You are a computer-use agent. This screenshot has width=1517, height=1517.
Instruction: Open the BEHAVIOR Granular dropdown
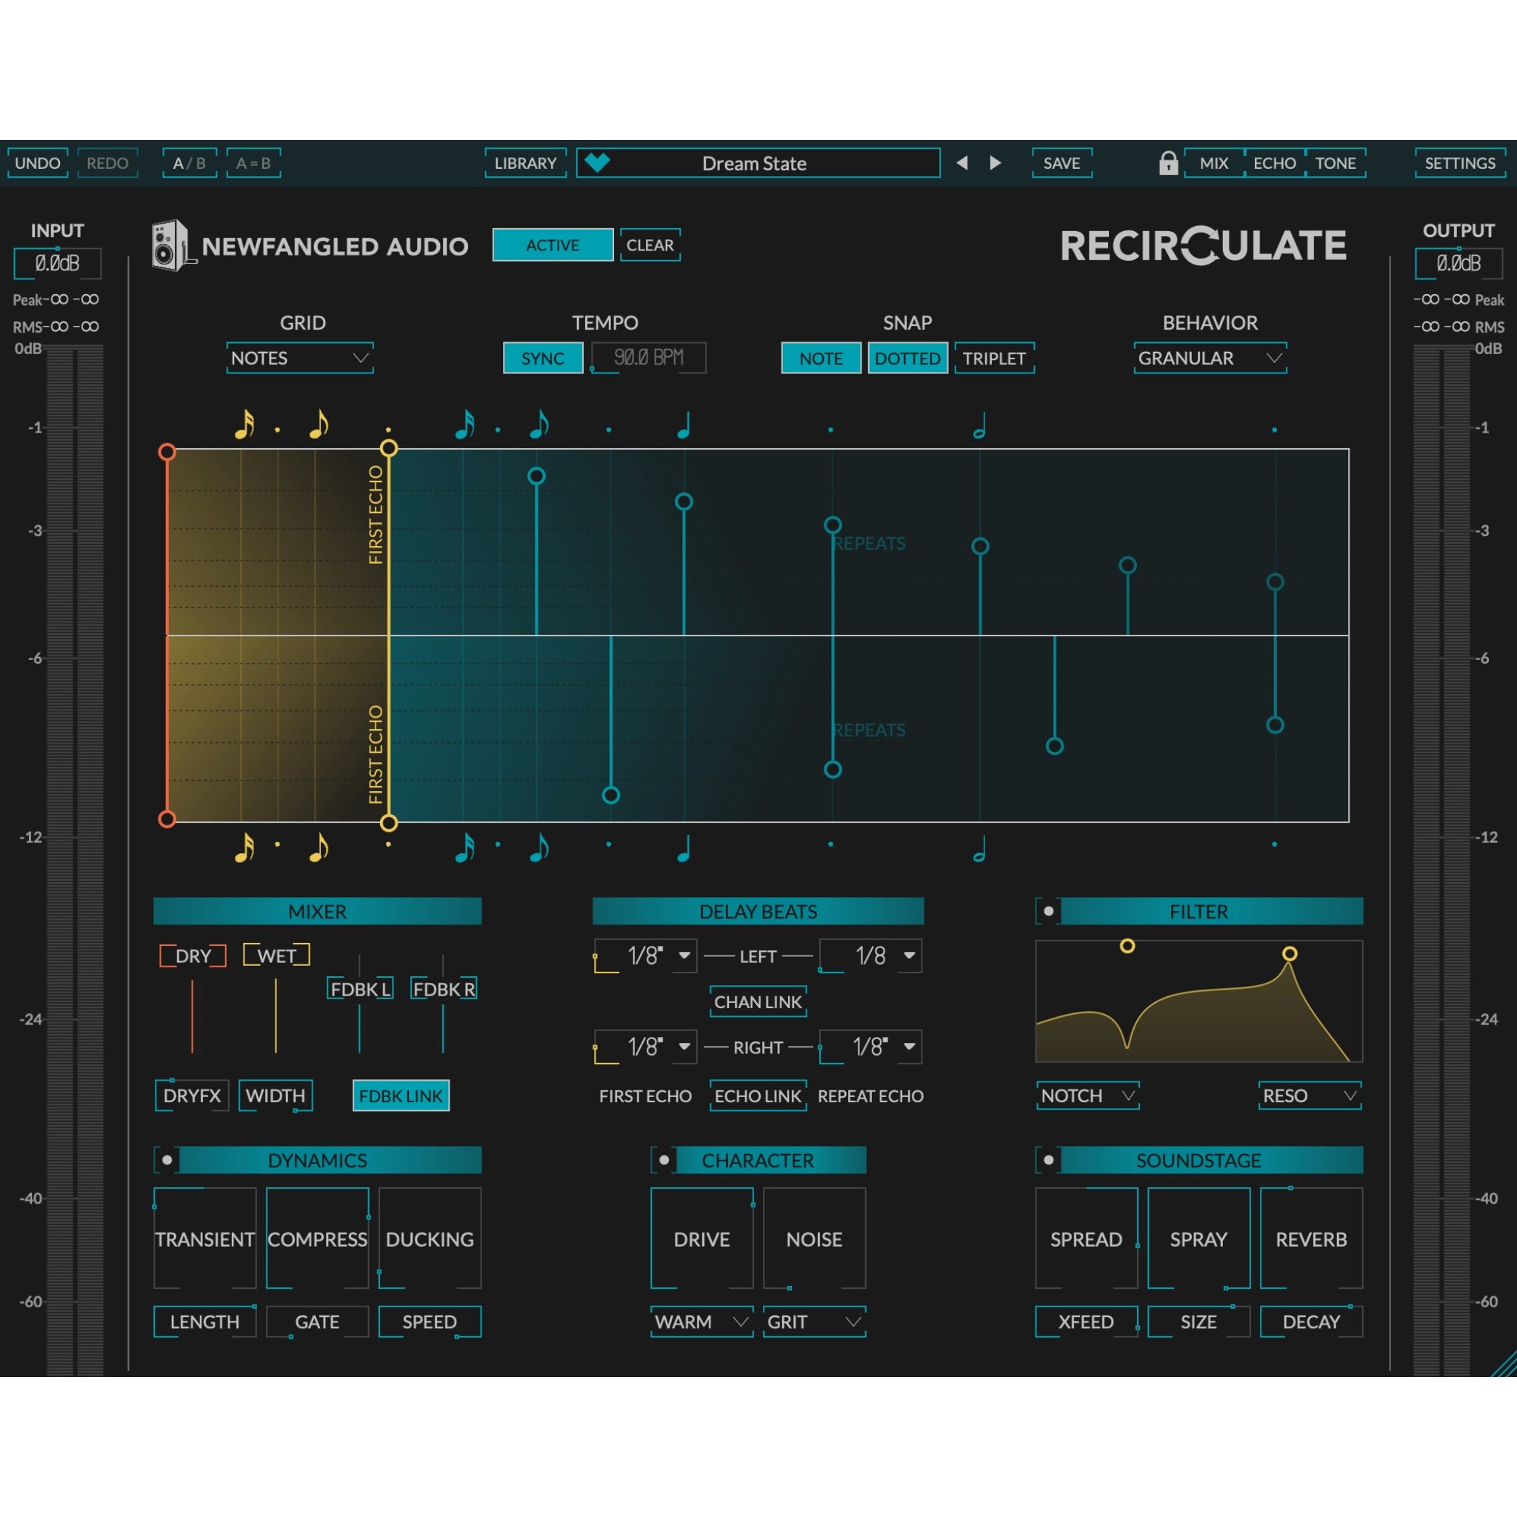(x=1209, y=358)
